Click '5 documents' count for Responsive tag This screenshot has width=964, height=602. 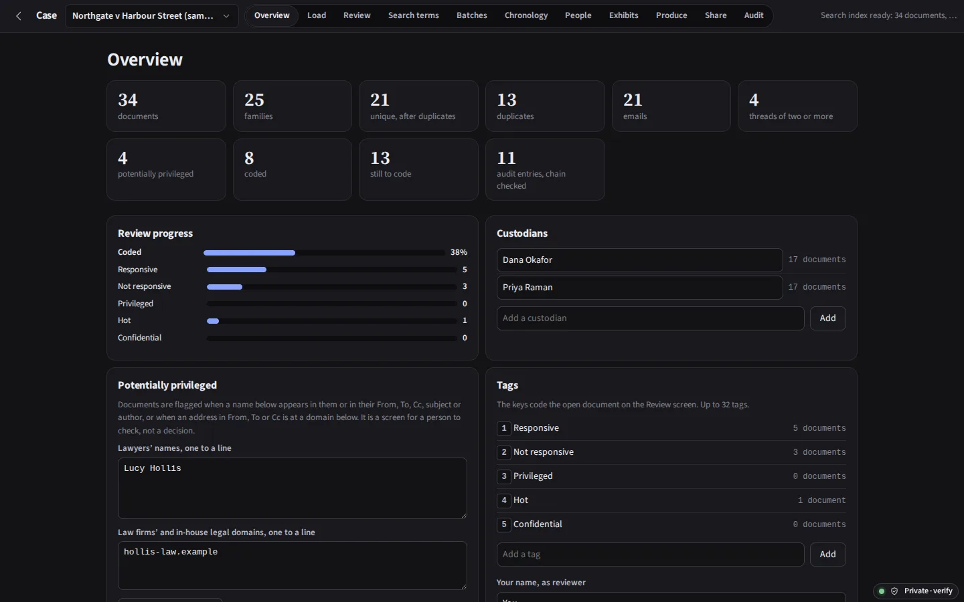point(819,428)
